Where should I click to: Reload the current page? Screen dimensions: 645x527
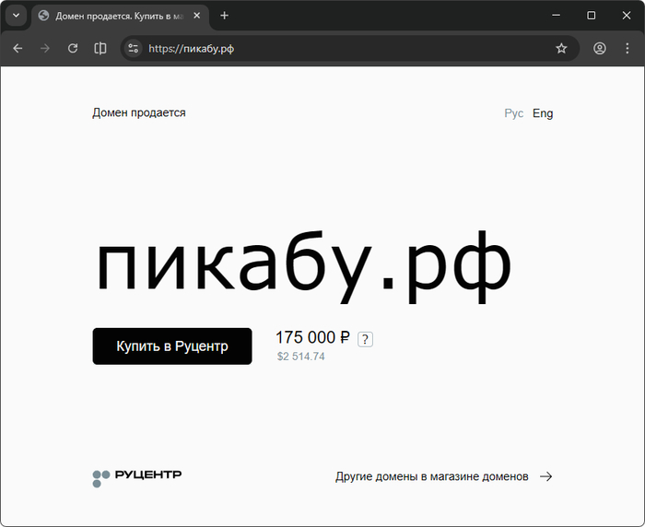click(73, 49)
